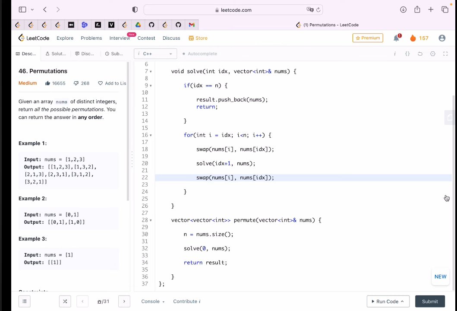457x311 pixels.
Task: Open the sidebar dropdown chevron
Action: (32, 10)
